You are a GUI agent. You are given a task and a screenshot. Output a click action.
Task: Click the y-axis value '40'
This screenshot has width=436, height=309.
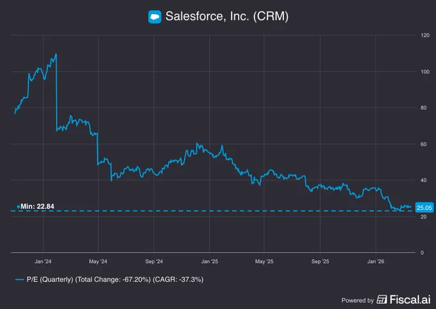[x=423, y=180]
